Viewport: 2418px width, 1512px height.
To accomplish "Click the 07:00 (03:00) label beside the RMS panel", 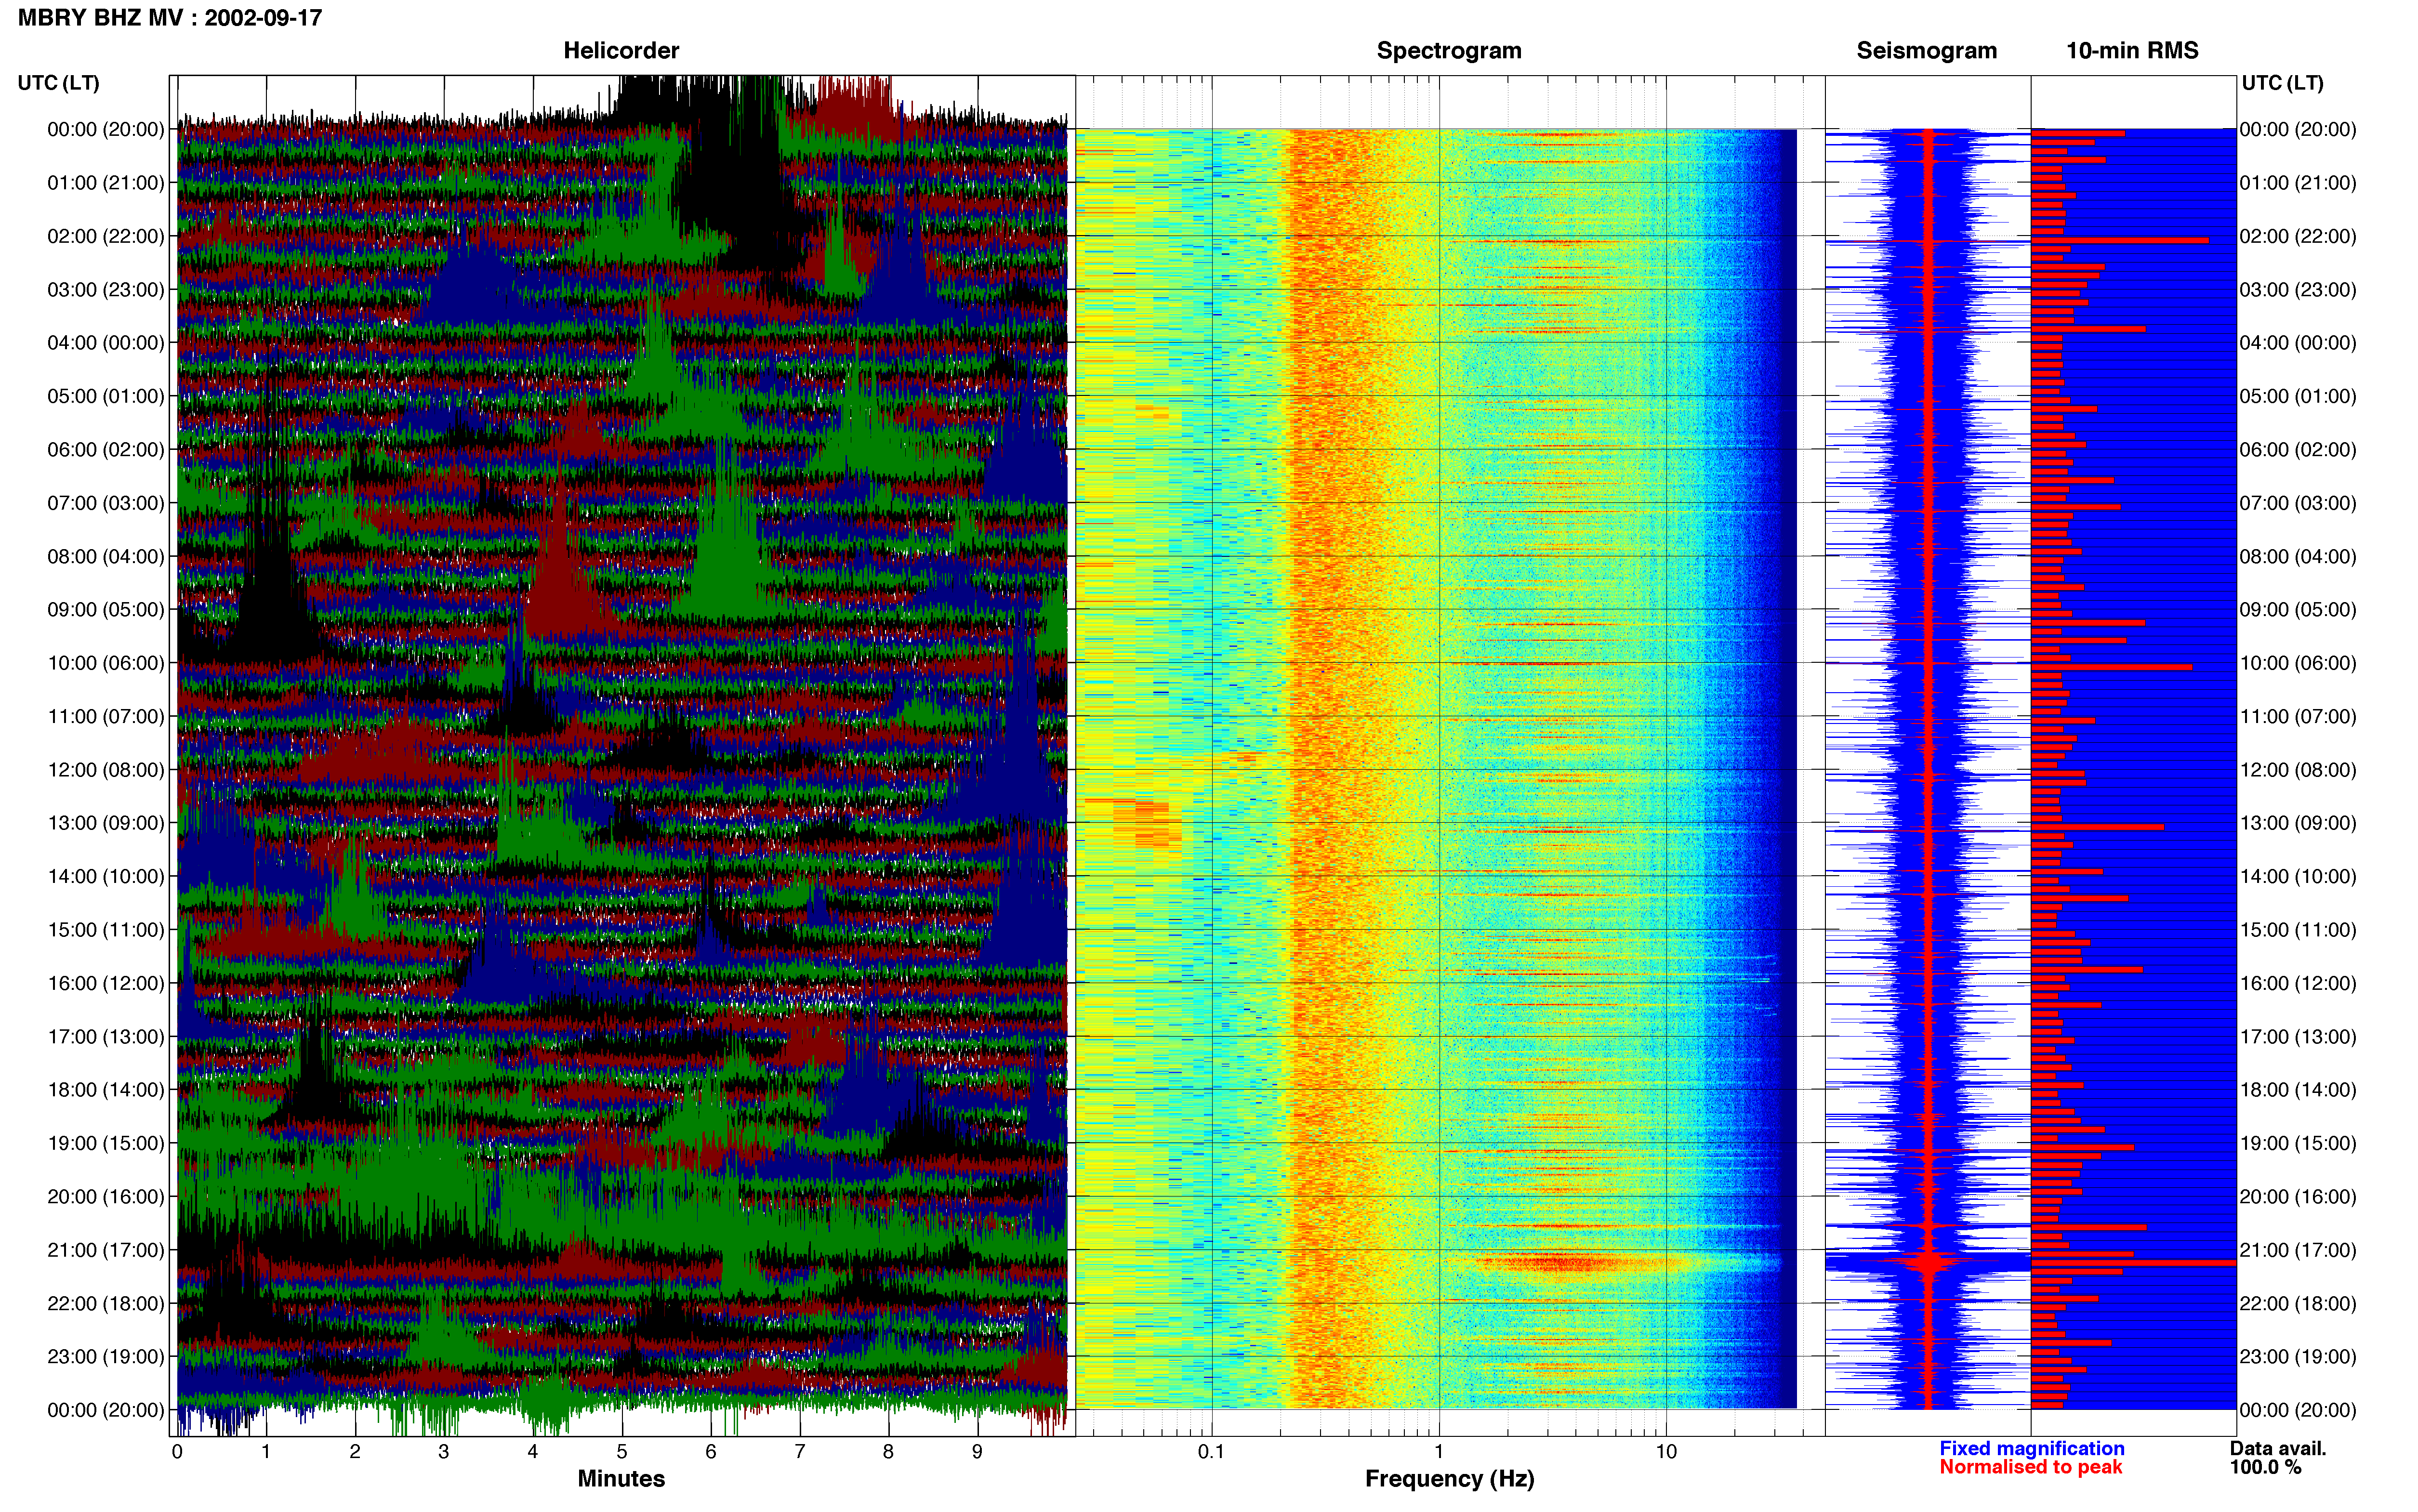I will tap(2298, 503).
